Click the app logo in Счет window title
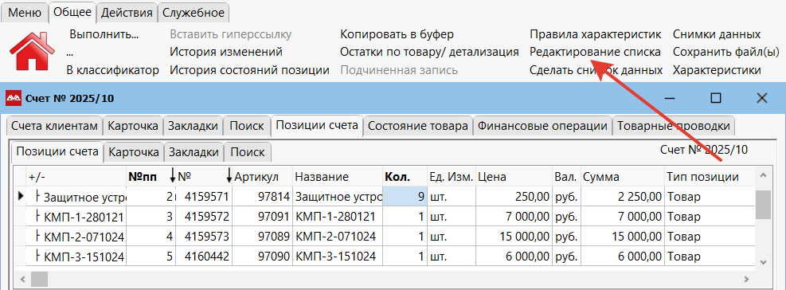 click(13, 98)
